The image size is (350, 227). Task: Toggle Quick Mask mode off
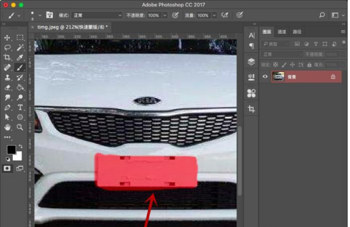coord(7,168)
